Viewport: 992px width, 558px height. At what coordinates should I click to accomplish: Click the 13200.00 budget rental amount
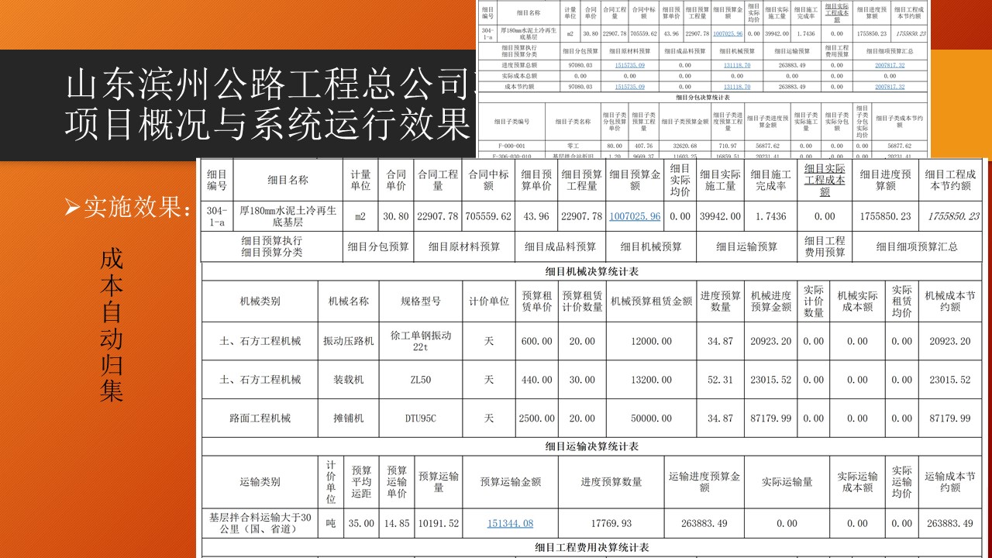click(x=652, y=380)
